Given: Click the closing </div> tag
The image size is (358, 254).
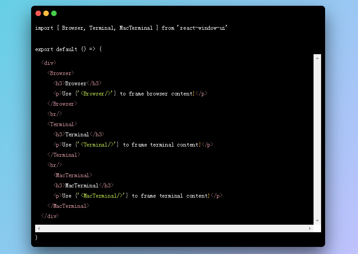Looking at the screenshot, I should (50, 216).
